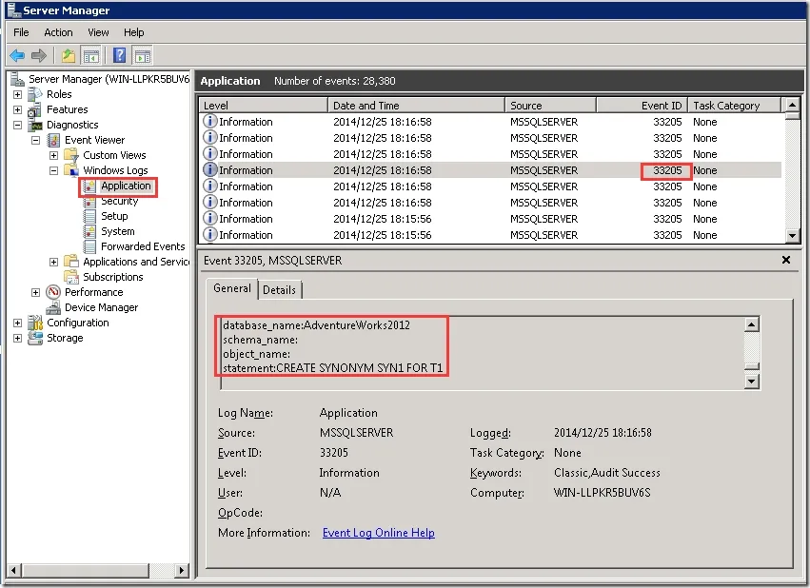Open the Action menu
This screenshot has width=810, height=588.
coord(58,32)
